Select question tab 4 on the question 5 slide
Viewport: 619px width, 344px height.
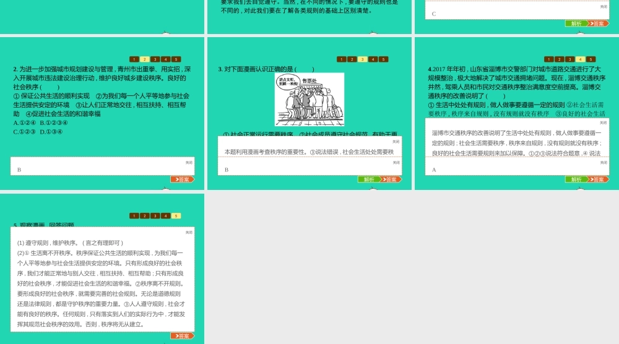166,216
